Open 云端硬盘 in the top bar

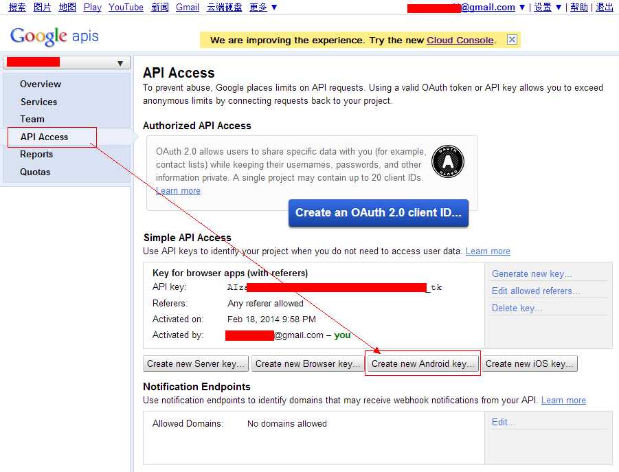224,7
